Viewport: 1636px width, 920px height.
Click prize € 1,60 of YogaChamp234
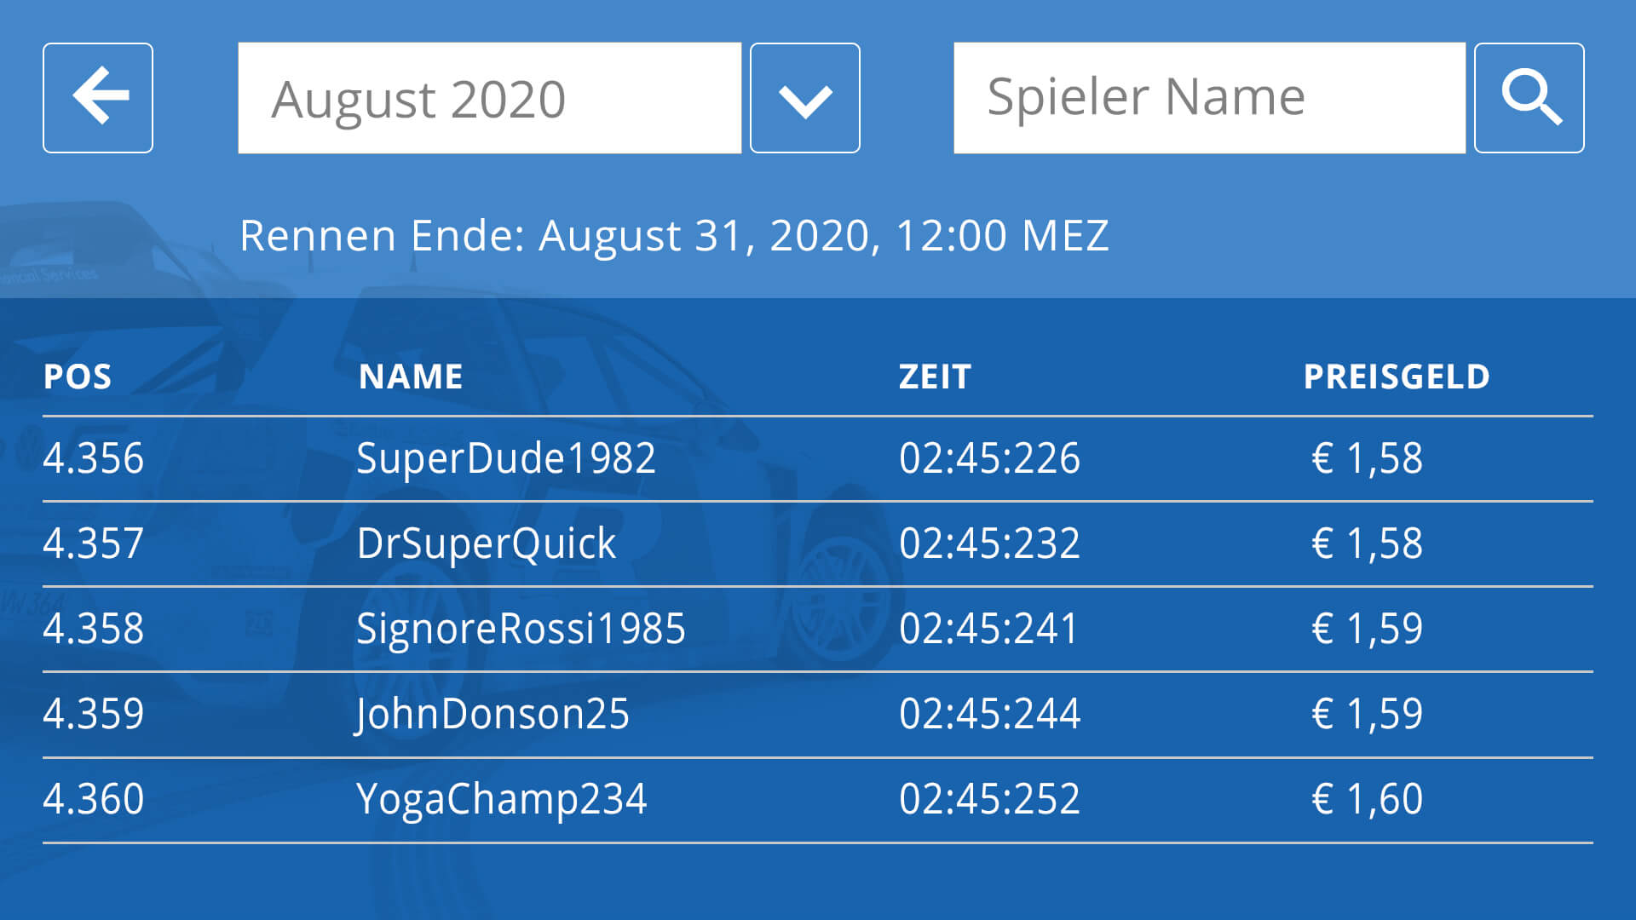1367,799
